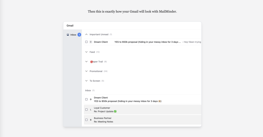Click the green checkmark emoji on Project Update
Image resolution: width=263 pixels, height=137 pixels.
tap(115, 111)
